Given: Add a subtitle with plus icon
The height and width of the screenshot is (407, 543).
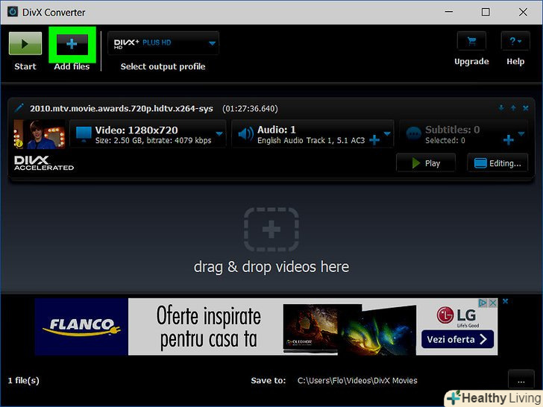Looking at the screenshot, I should (x=509, y=140).
